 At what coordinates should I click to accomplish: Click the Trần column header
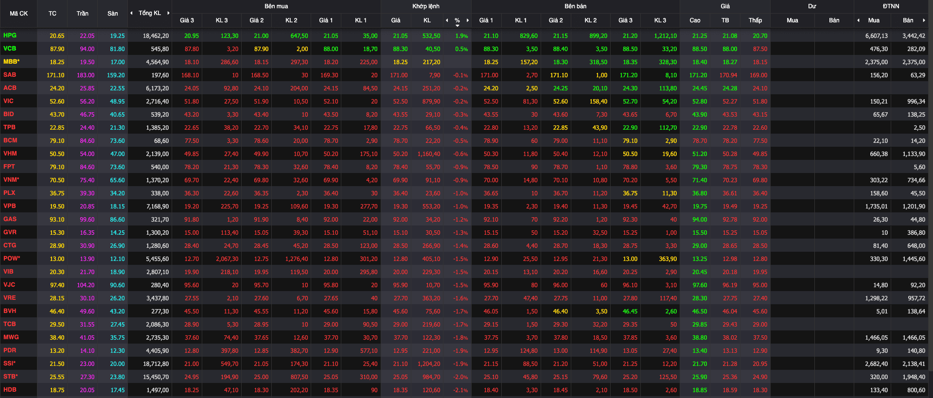click(83, 14)
